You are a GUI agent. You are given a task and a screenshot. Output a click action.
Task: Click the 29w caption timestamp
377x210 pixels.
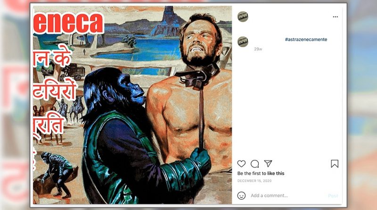(x=258, y=49)
